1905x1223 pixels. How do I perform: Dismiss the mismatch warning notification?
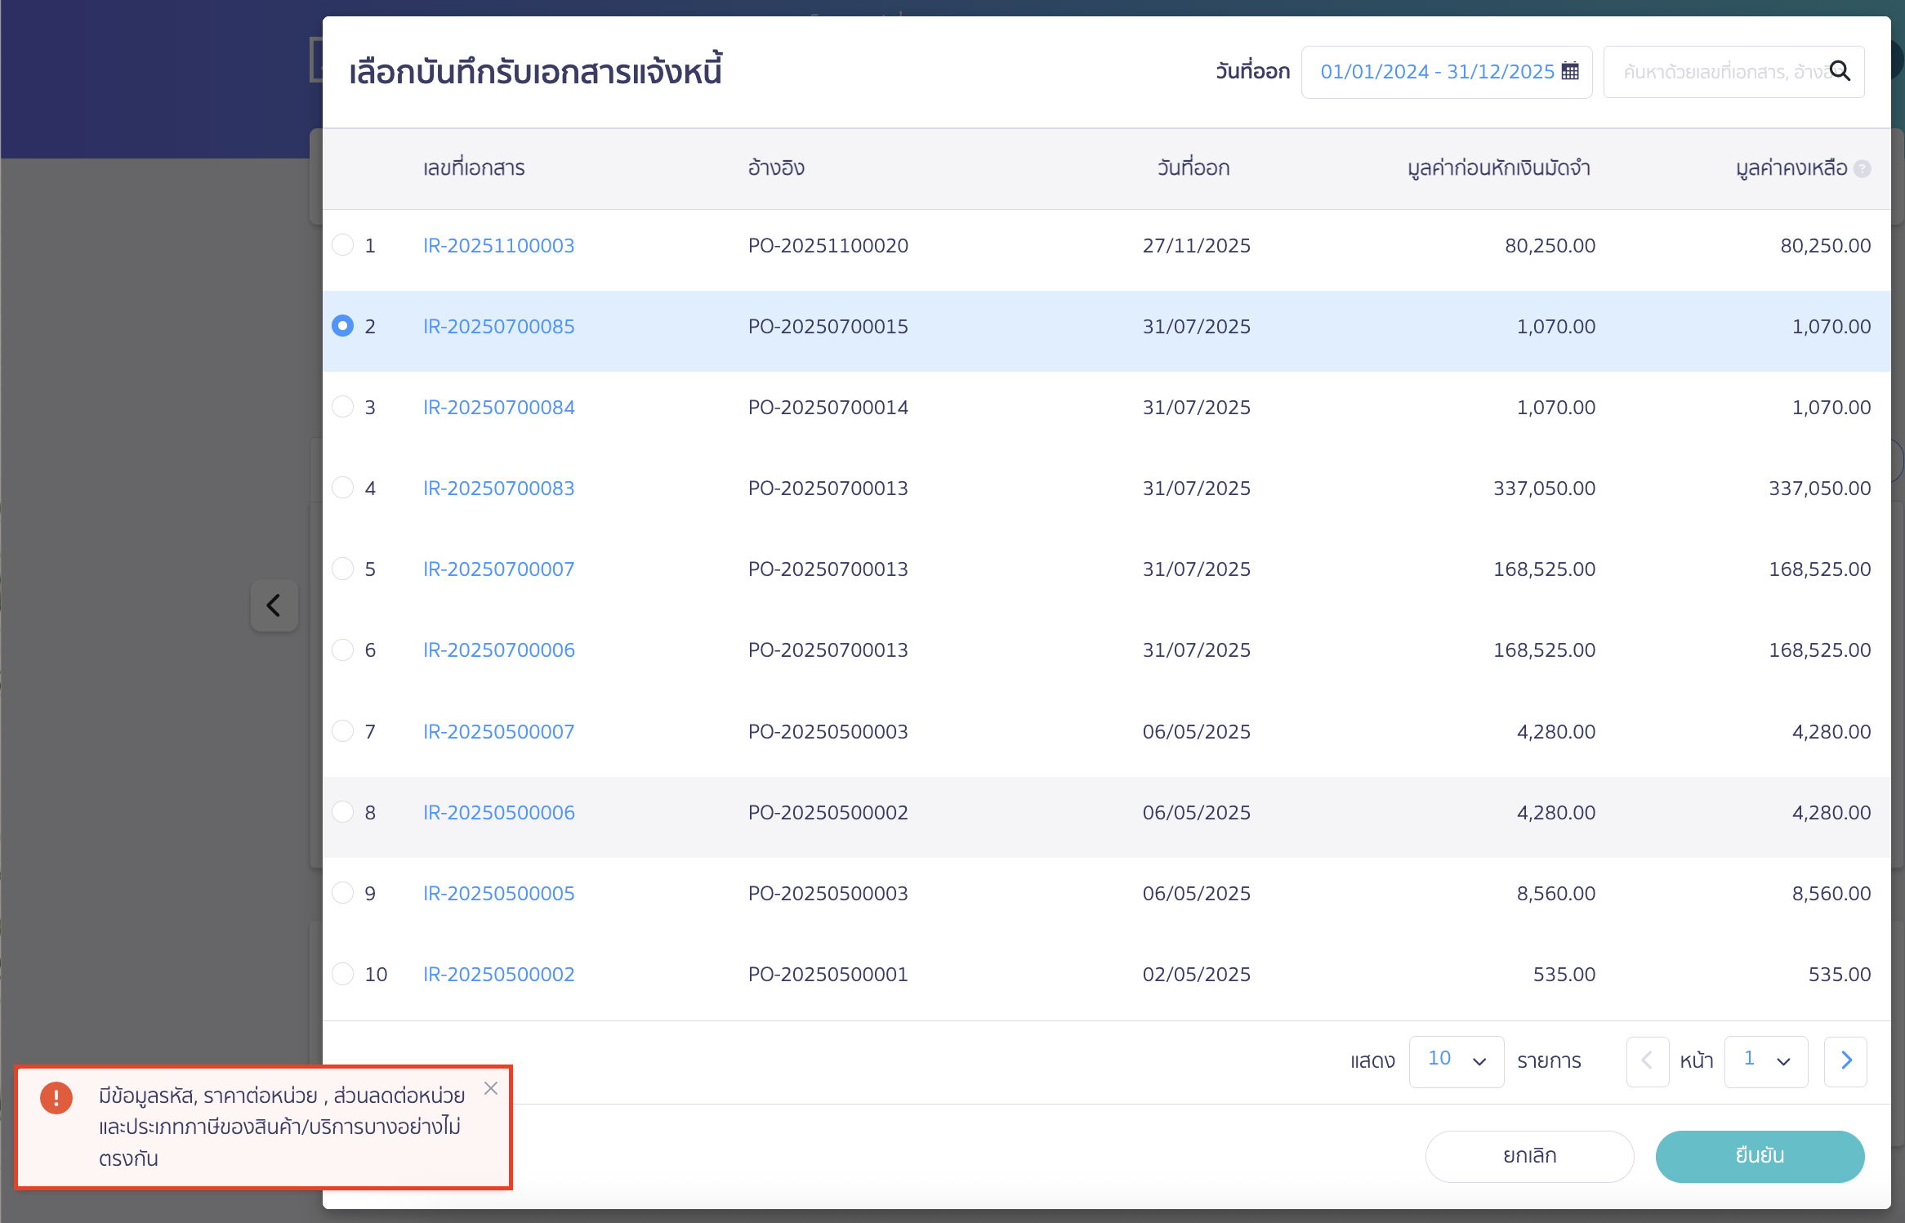(492, 1089)
